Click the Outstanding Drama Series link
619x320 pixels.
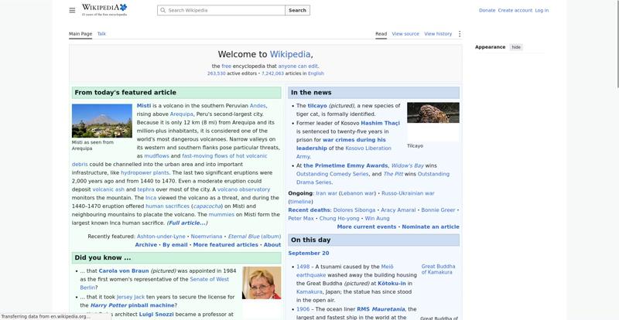(373, 178)
